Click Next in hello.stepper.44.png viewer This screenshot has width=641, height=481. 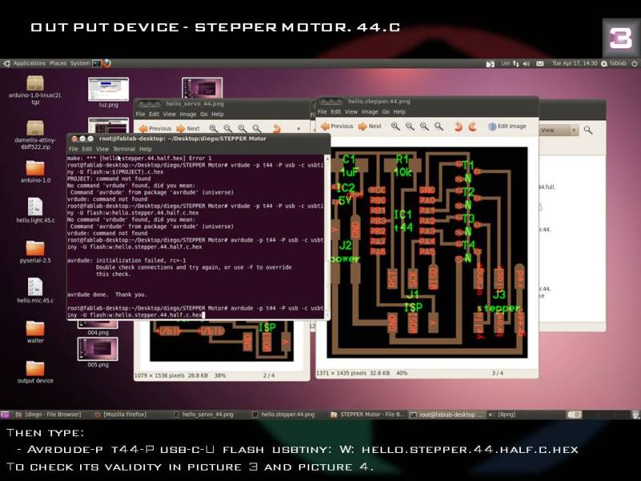click(x=370, y=127)
